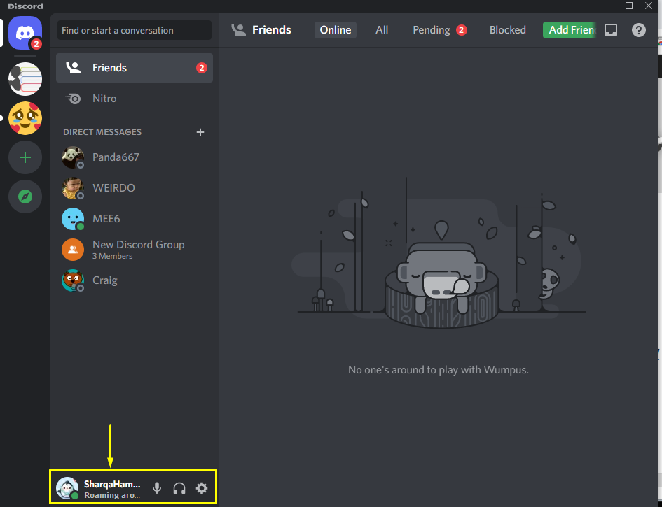
Task: Click Craig's avatar
Action: click(73, 280)
